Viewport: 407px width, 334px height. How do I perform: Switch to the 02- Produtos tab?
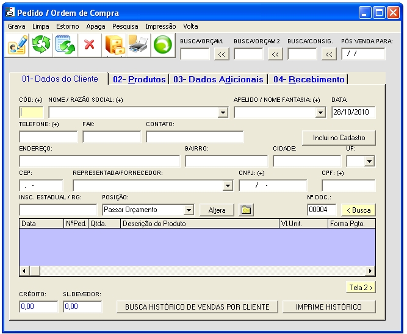[139, 79]
